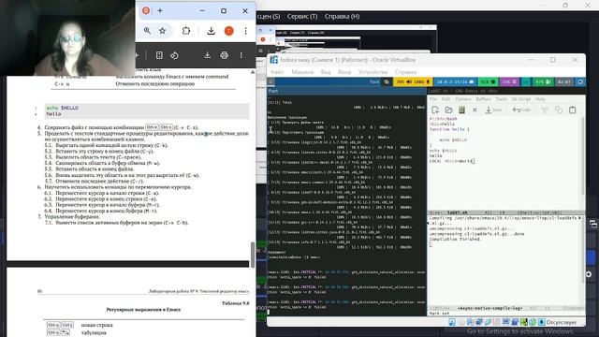Click green CPU percentage block
599x337 pixels.
tap(488, 81)
